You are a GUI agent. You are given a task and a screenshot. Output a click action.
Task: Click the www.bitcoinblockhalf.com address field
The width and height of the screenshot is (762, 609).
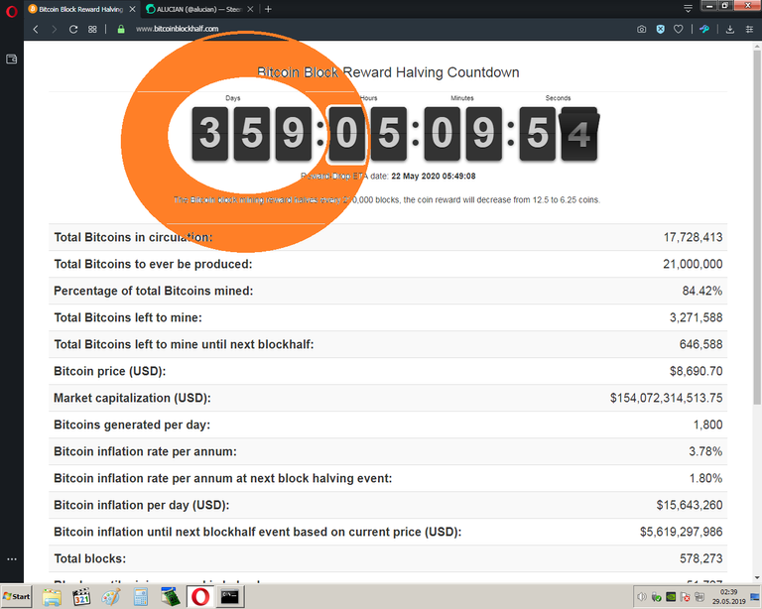(x=177, y=29)
